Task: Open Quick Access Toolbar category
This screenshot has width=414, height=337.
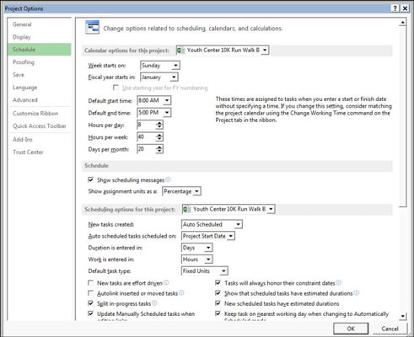Action: point(40,126)
